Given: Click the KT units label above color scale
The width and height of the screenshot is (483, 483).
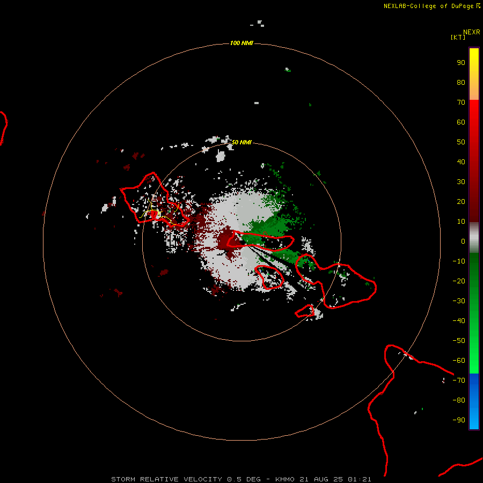Looking at the screenshot, I should click(x=458, y=37).
